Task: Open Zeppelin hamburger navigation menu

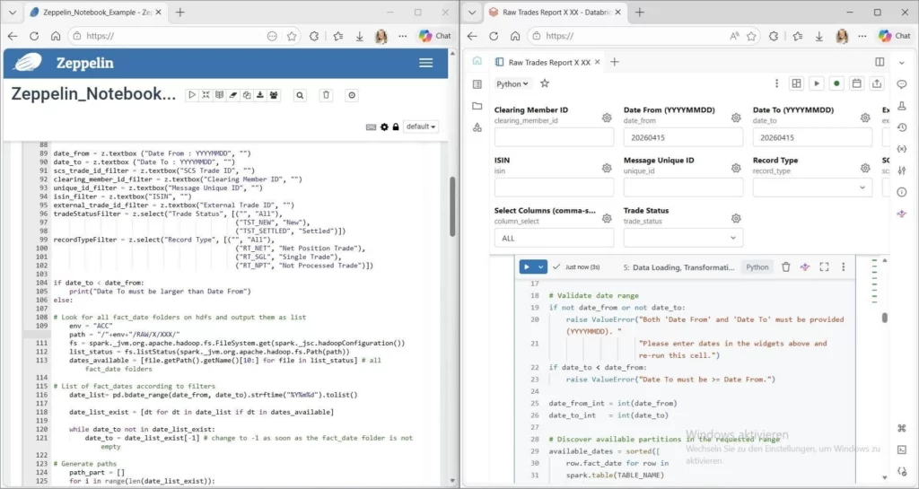Action: [426, 63]
